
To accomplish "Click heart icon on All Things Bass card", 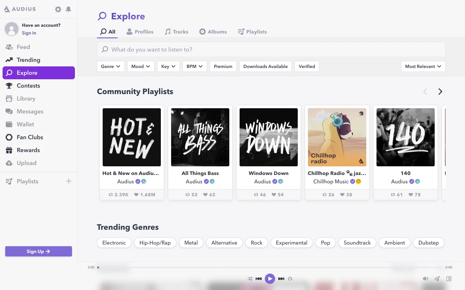I will coord(205,195).
